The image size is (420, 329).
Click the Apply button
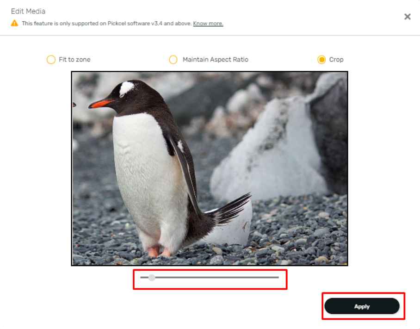[362, 306]
